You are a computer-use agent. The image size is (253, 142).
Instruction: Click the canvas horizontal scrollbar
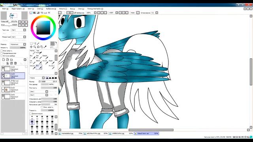click(x=151, y=130)
